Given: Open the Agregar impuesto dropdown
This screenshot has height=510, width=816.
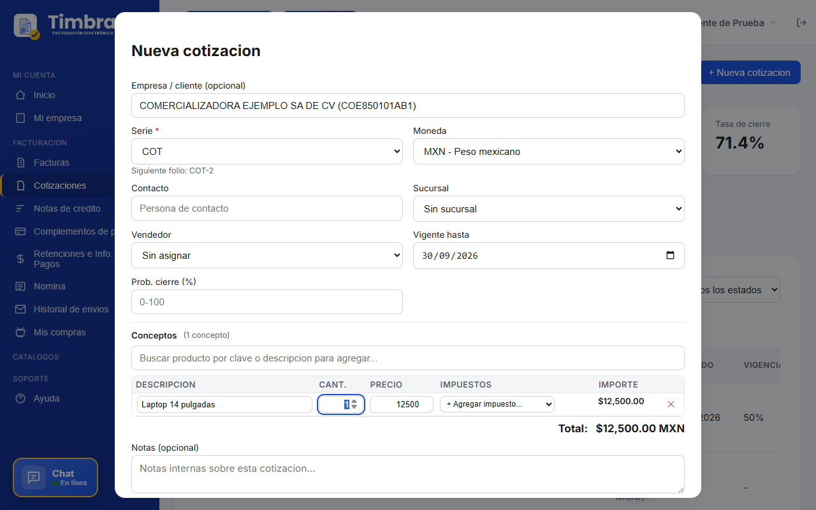Looking at the screenshot, I should (x=497, y=404).
